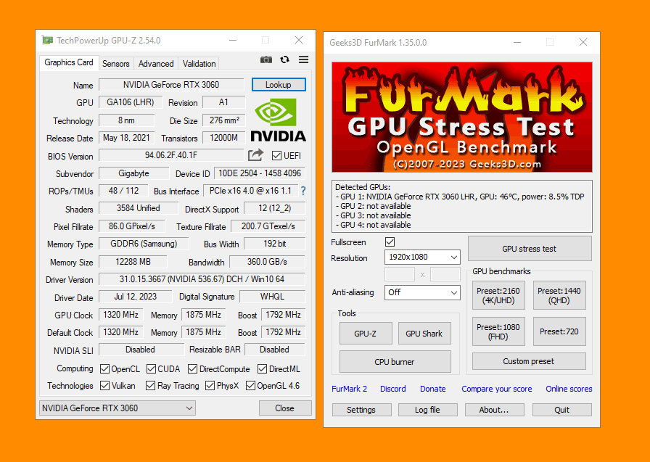Click the custom height input field
The height and width of the screenshot is (462, 650).
click(445, 274)
